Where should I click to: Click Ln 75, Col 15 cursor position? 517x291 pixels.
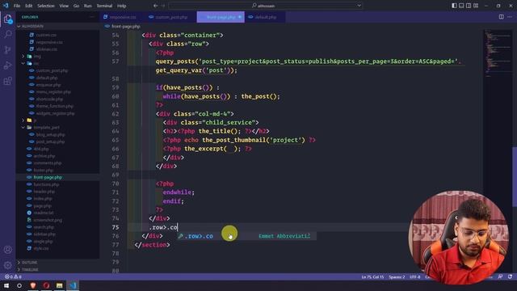point(372,276)
